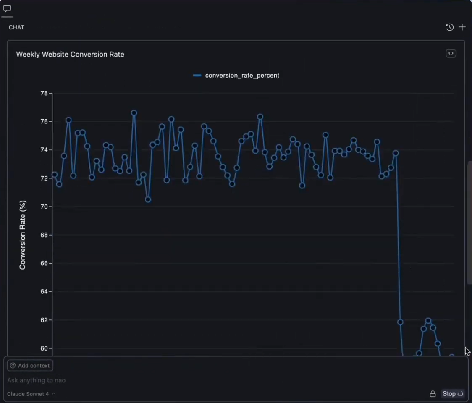The height and width of the screenshot is (403, 472).
Task: Open the chat history icon
Action: click(x=449, y=27)
